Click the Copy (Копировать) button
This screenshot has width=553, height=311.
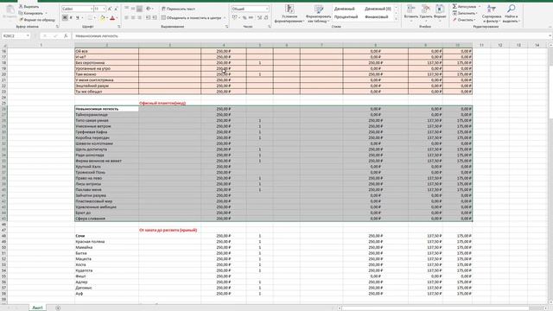pos(32,13)
